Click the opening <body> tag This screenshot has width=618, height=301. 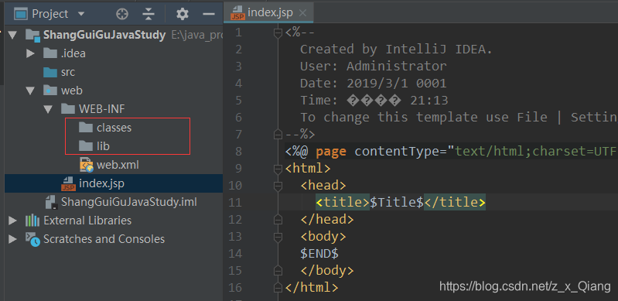pyautogui.click(x=323, y=237)
